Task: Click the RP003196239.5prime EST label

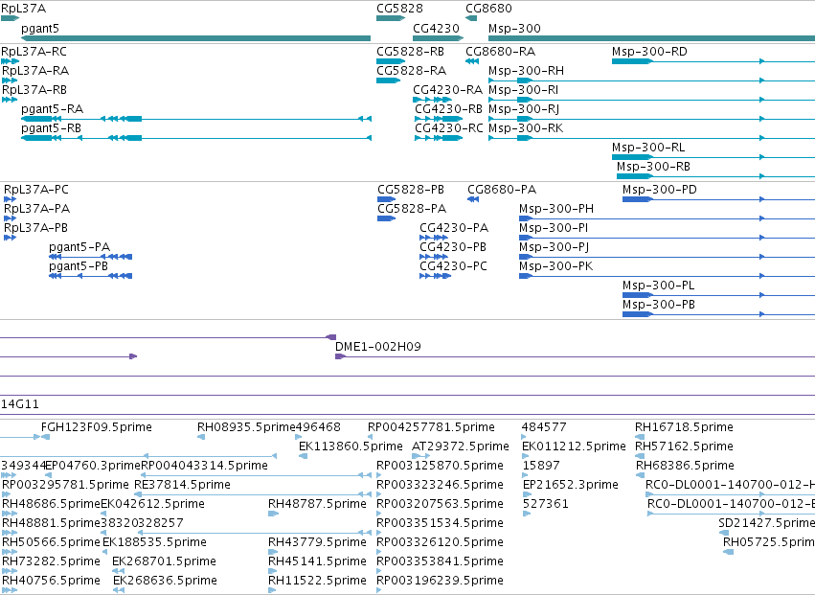Action: point(440,581)
